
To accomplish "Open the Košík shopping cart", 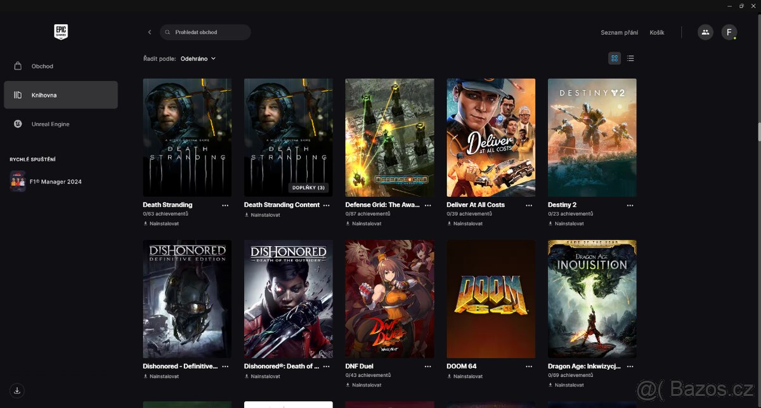I will tap(657, 32).
